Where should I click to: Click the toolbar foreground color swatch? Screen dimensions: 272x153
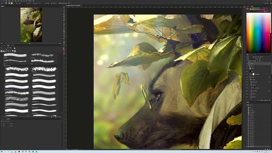[64, 49]
